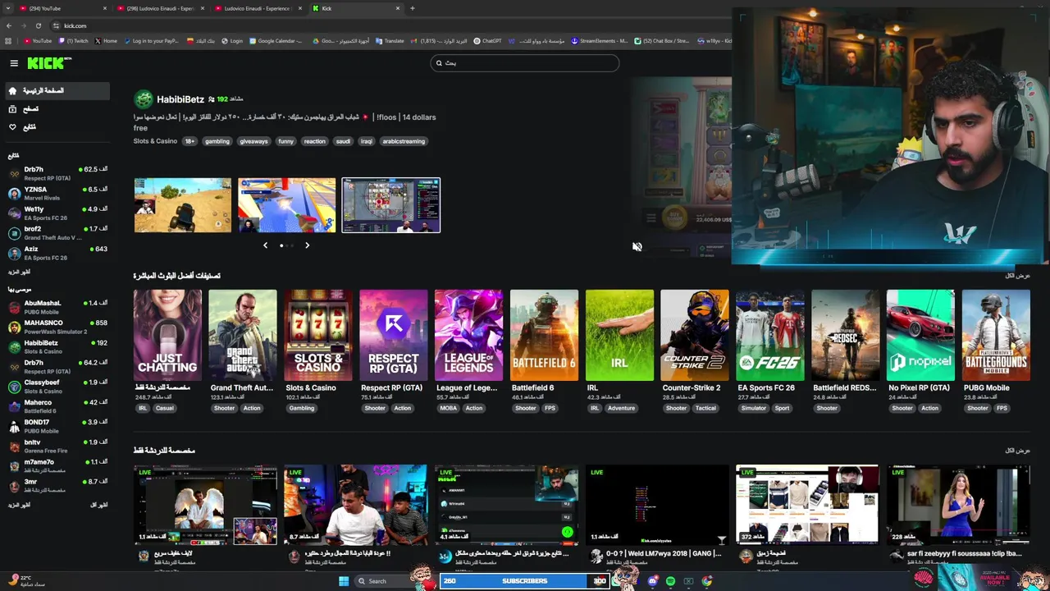Open brof2 Grand Theft Auto channel
Screen dimensions: 1050x591
[x=57, y=232]
